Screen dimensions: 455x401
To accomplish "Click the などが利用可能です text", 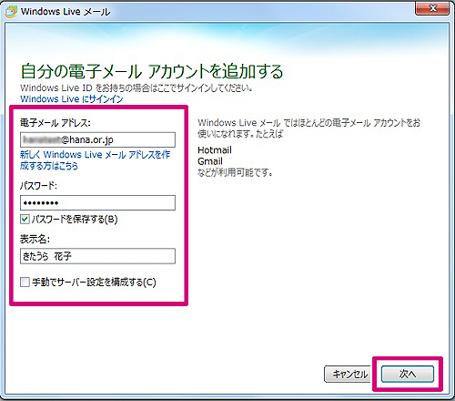I will 235,173.
